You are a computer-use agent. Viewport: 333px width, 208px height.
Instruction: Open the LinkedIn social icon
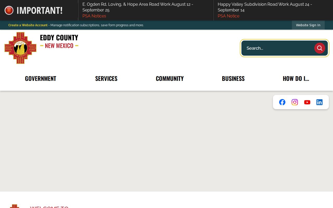pyautogui.click(x=319, y=102)
